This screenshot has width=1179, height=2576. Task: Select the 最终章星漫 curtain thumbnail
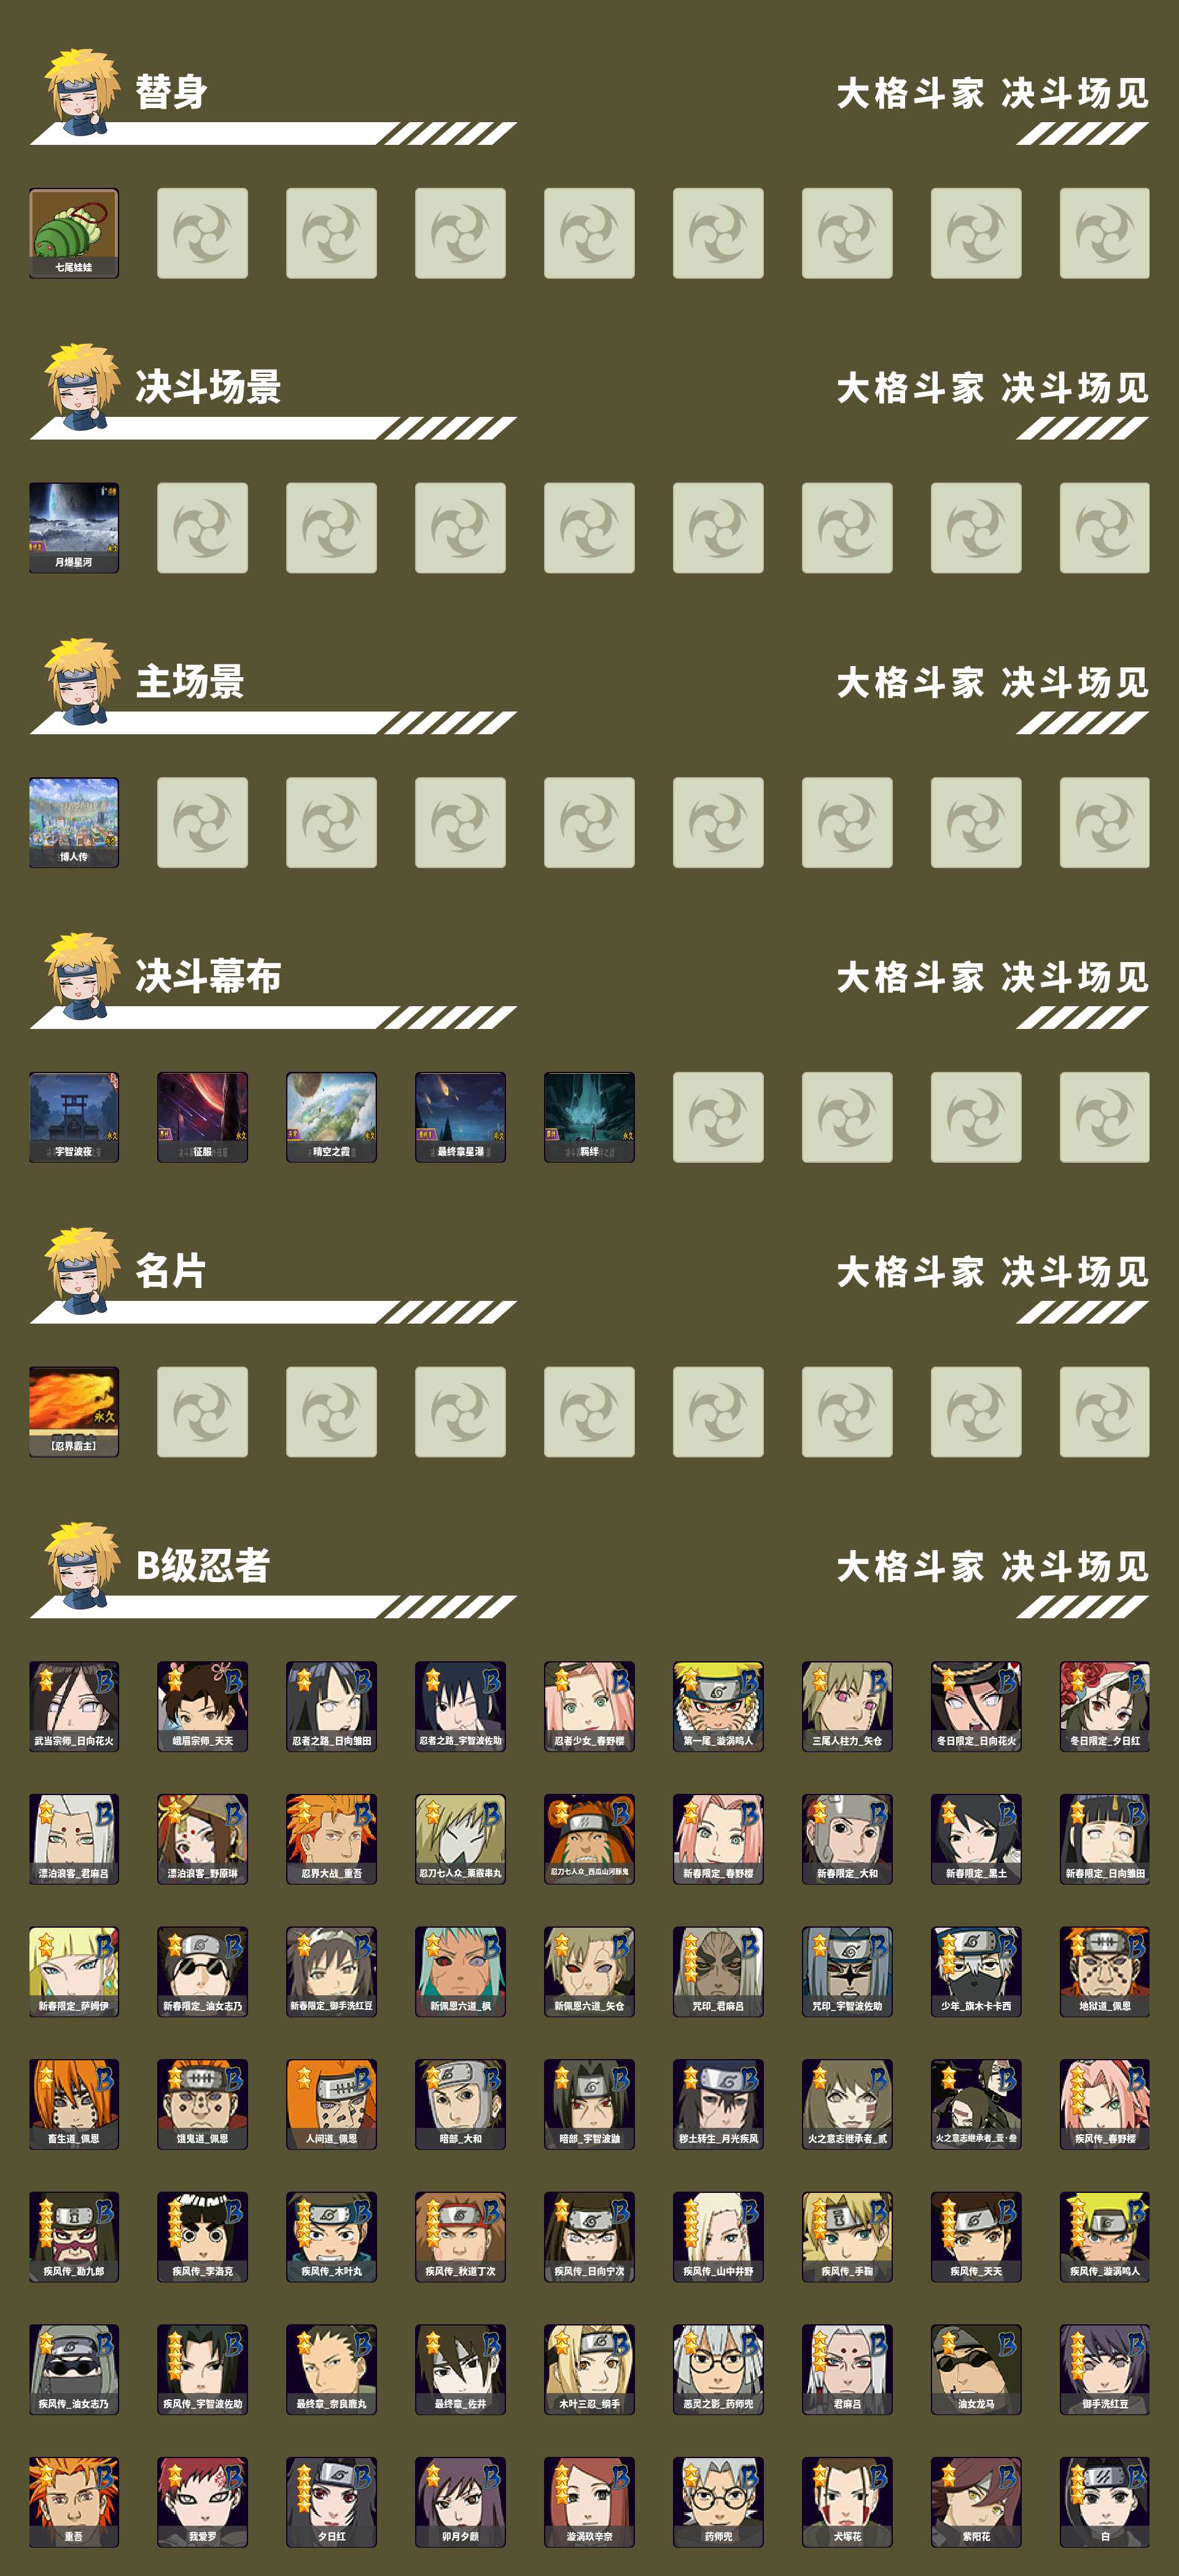click(x=460, y=1117)
